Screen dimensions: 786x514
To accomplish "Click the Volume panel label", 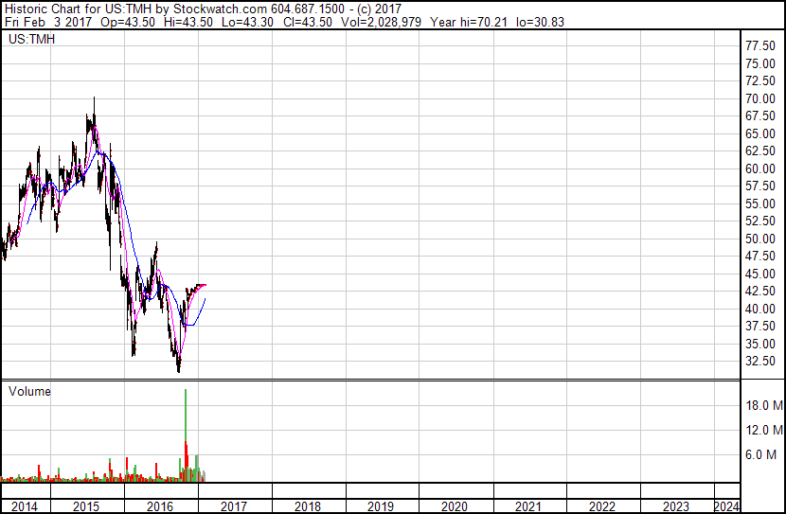I will (x=29, y=391).
